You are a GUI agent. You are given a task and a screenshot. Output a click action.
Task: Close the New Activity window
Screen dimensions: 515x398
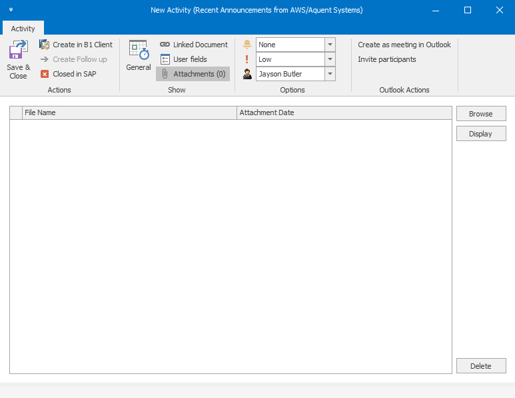(500, 10)
